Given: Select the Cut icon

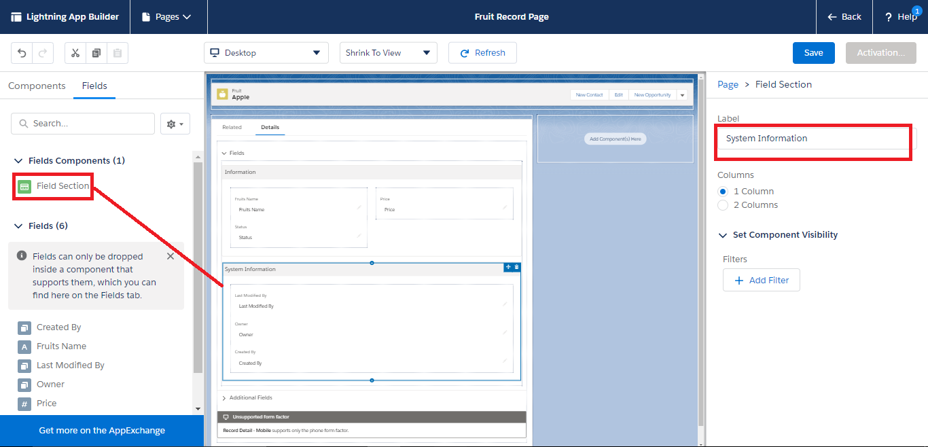Looking at the screenshot, I should click(x=75, y=52).
